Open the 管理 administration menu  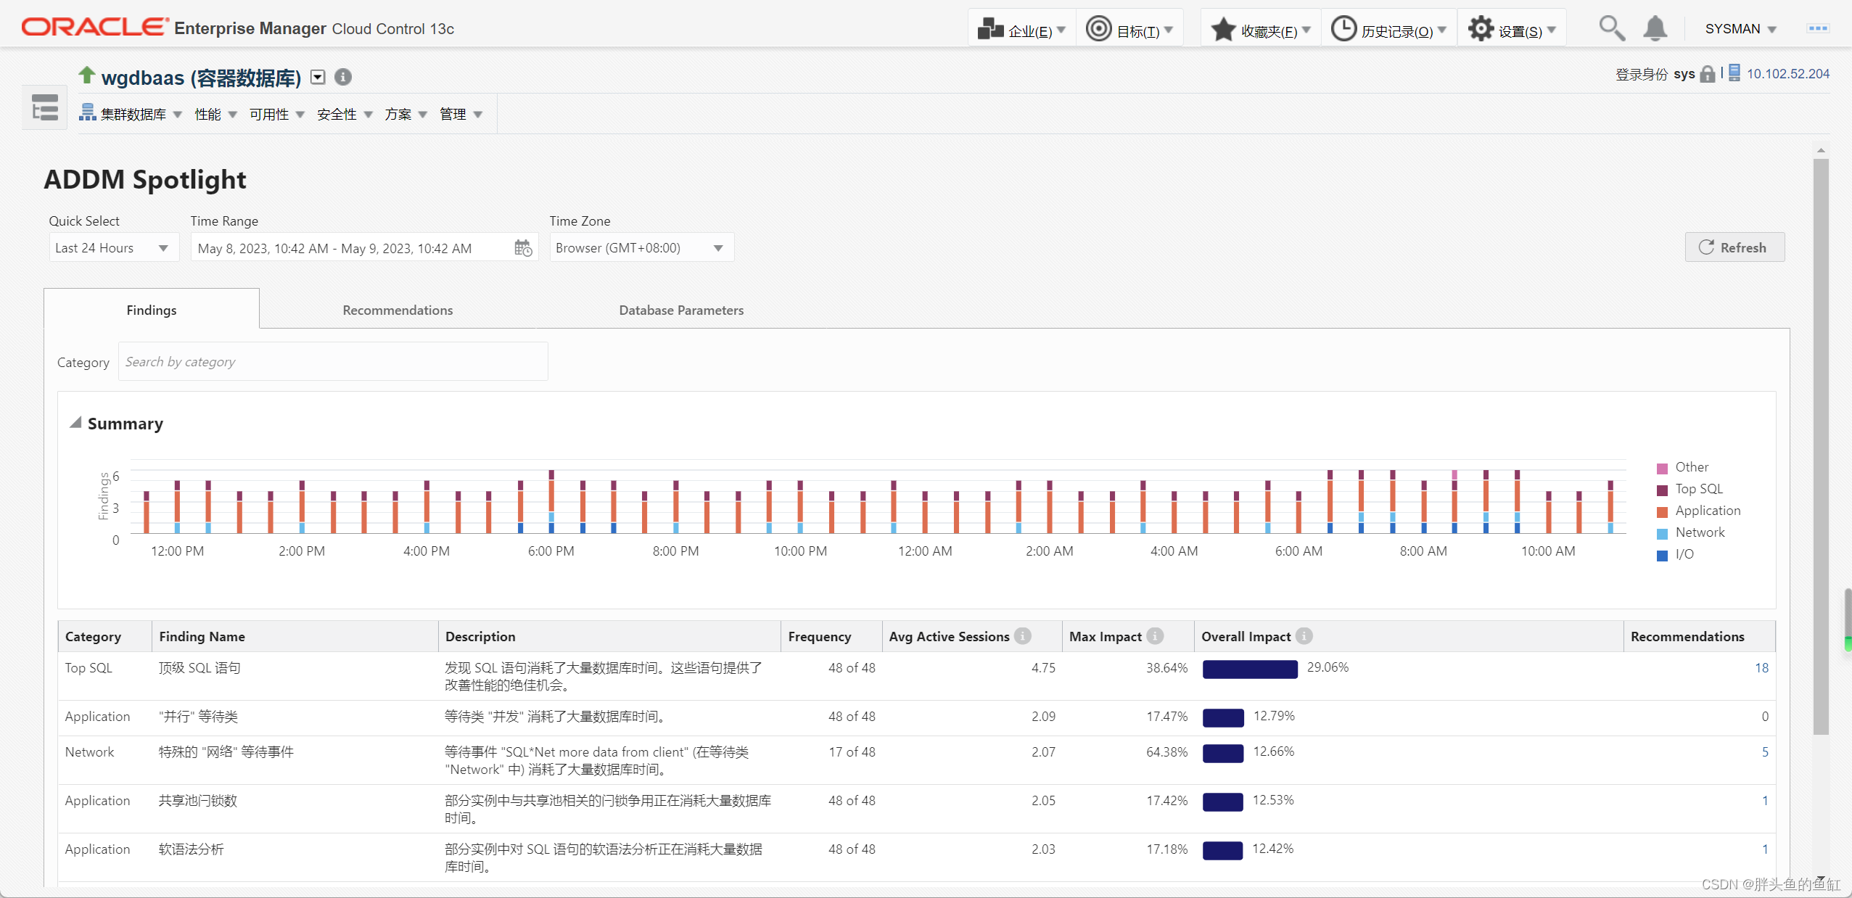pyautogui.click(x=461, y=114)
